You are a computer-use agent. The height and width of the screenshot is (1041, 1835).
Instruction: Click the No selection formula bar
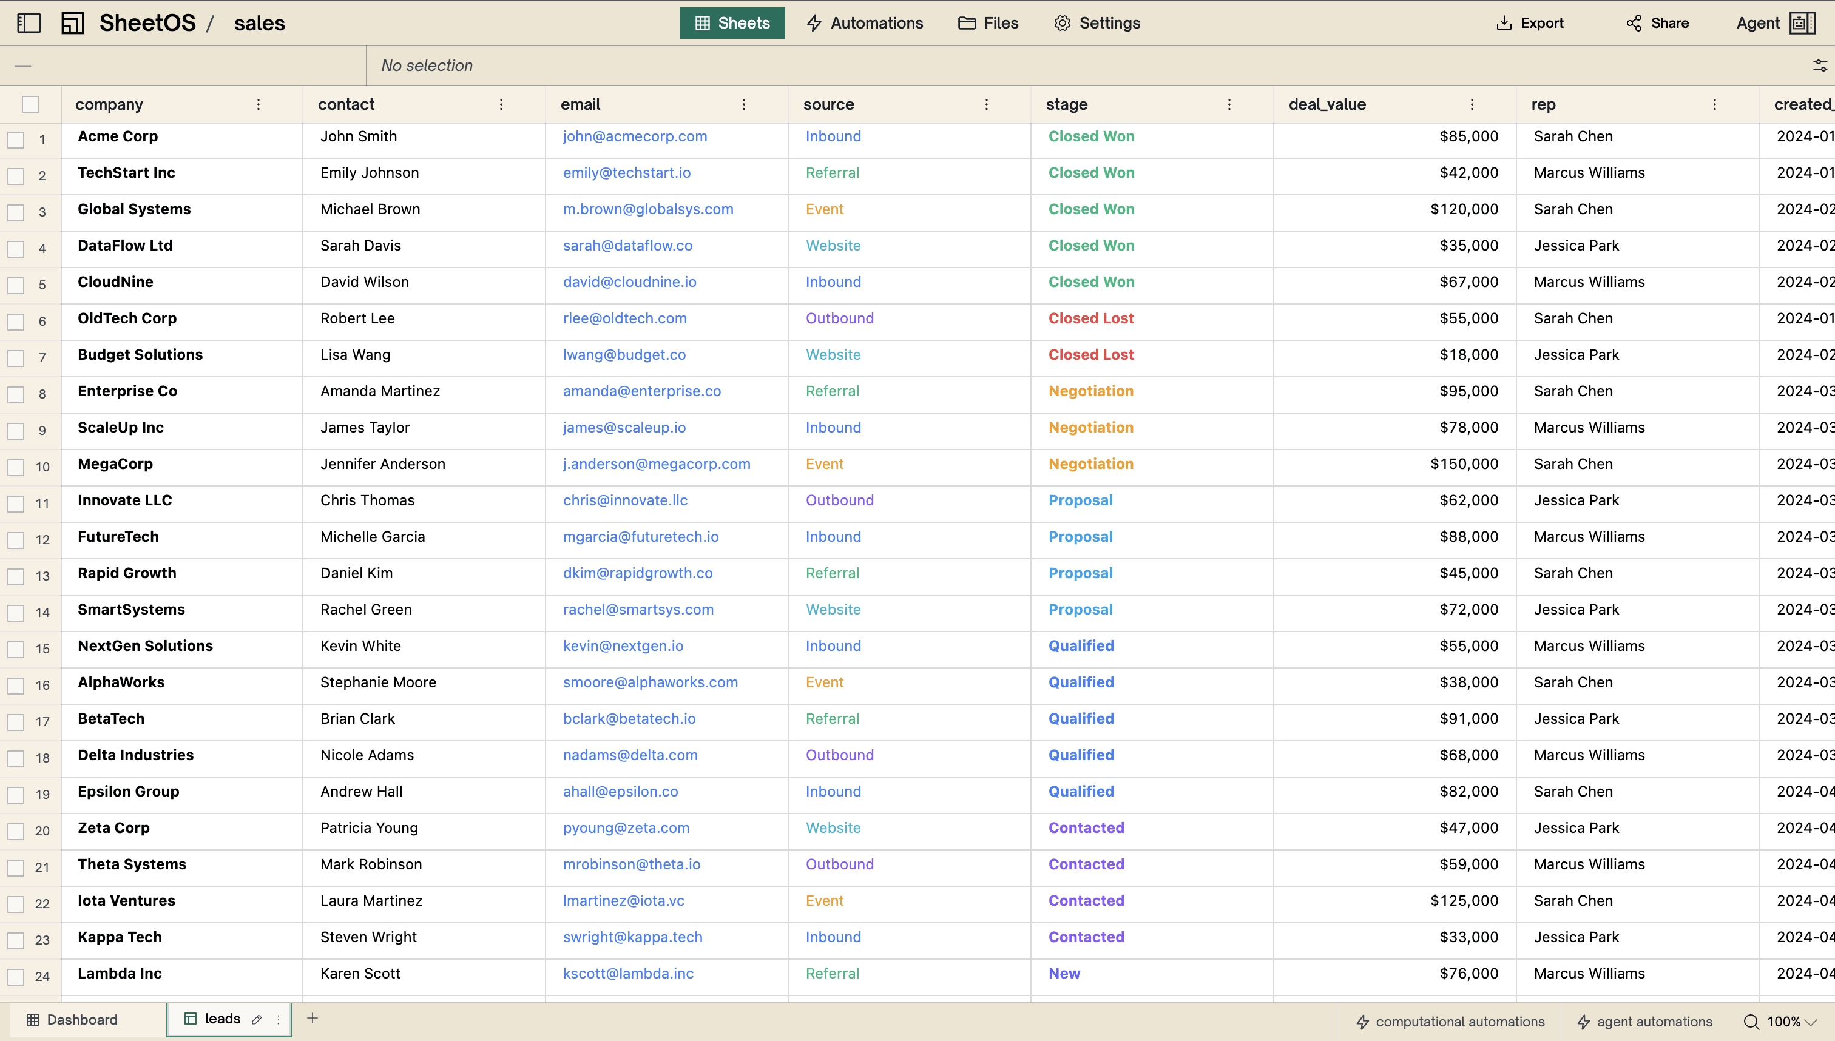point(426,65)
